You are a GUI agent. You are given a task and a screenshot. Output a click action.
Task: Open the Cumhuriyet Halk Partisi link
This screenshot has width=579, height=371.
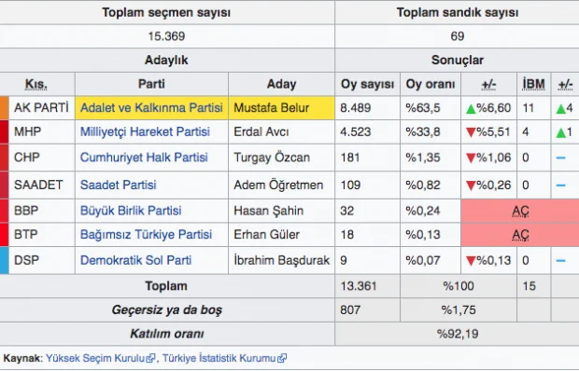(144, 158)
